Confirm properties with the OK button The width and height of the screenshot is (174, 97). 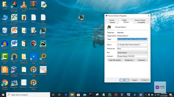[x=124, y=80]
